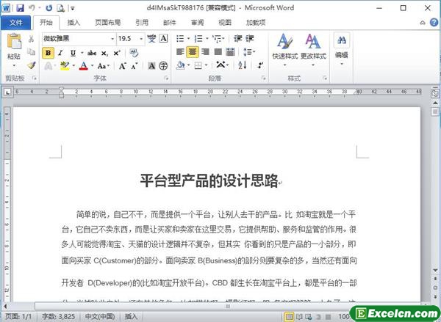The width and height of the screenshot is (441, 322).
Task: Click the Multilevel List icon
Action: click(217, 38)
